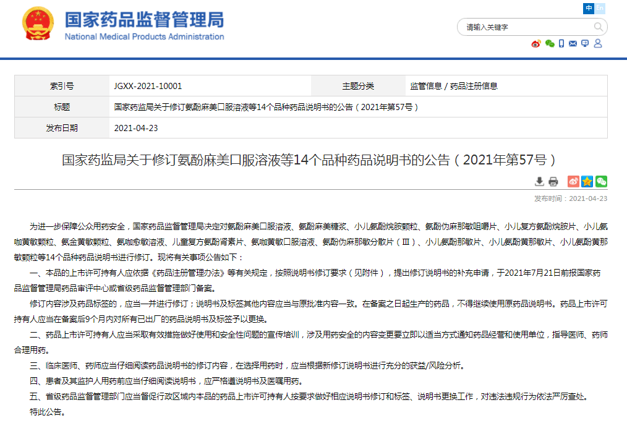Focus the 请输入关键字 search field
Viewport: 627px width, 426px height.
[526, 27]
